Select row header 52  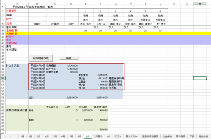[x=3, y=78]
